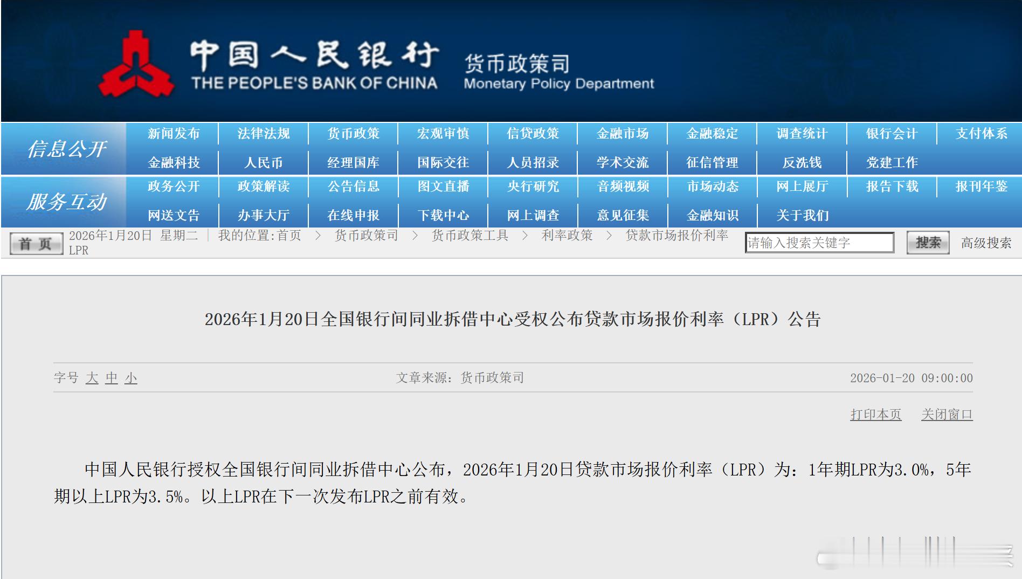Open the 货币政策 monetary policy menu

pyautogui.click(x=353, y=134)
